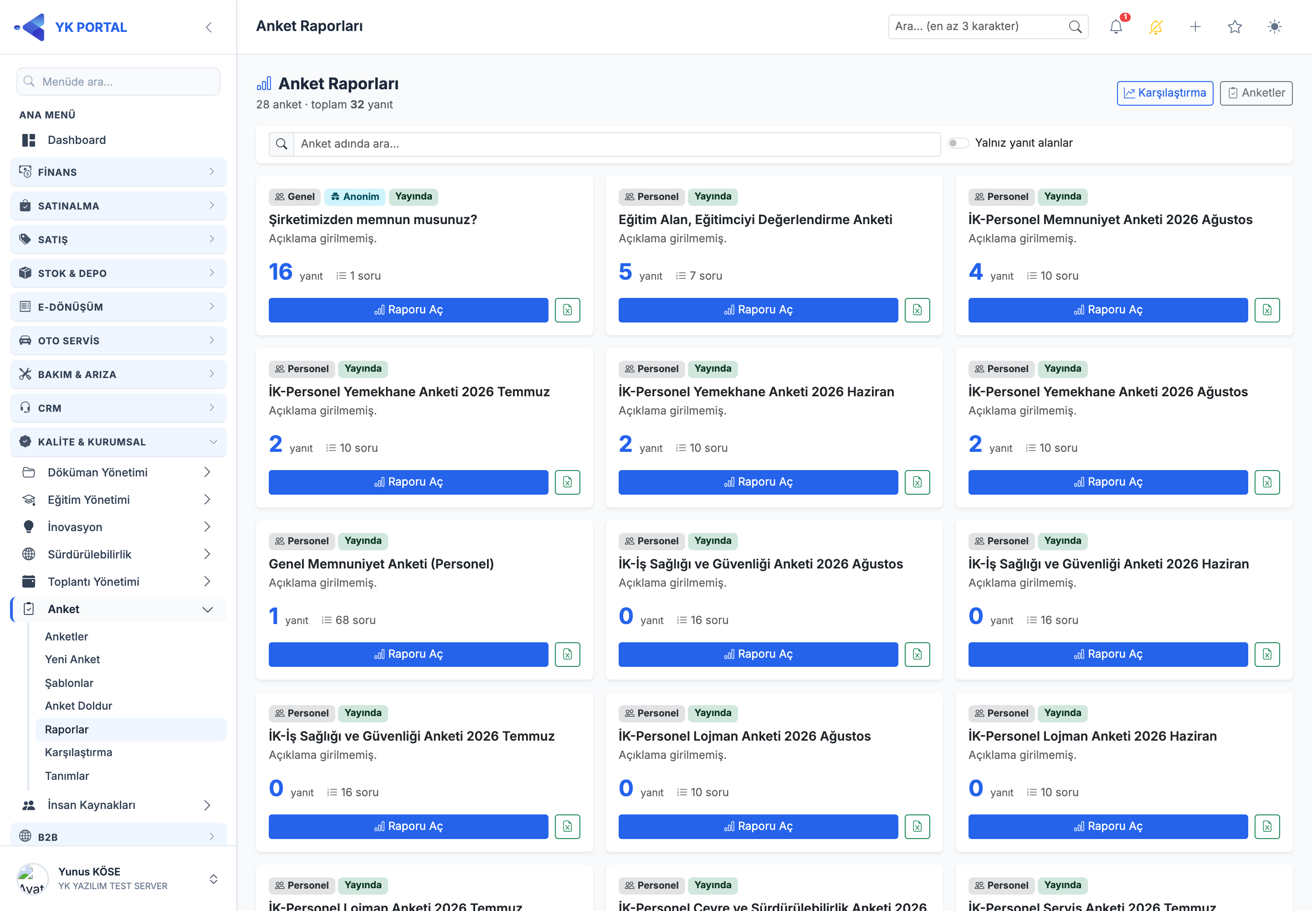The width and height of the screenshot is (1312, 911).
Task: Export Excel for Yemekhane Anketi 2026 Ağustos
Action: pyautogui.click(x=1267, y=482)
